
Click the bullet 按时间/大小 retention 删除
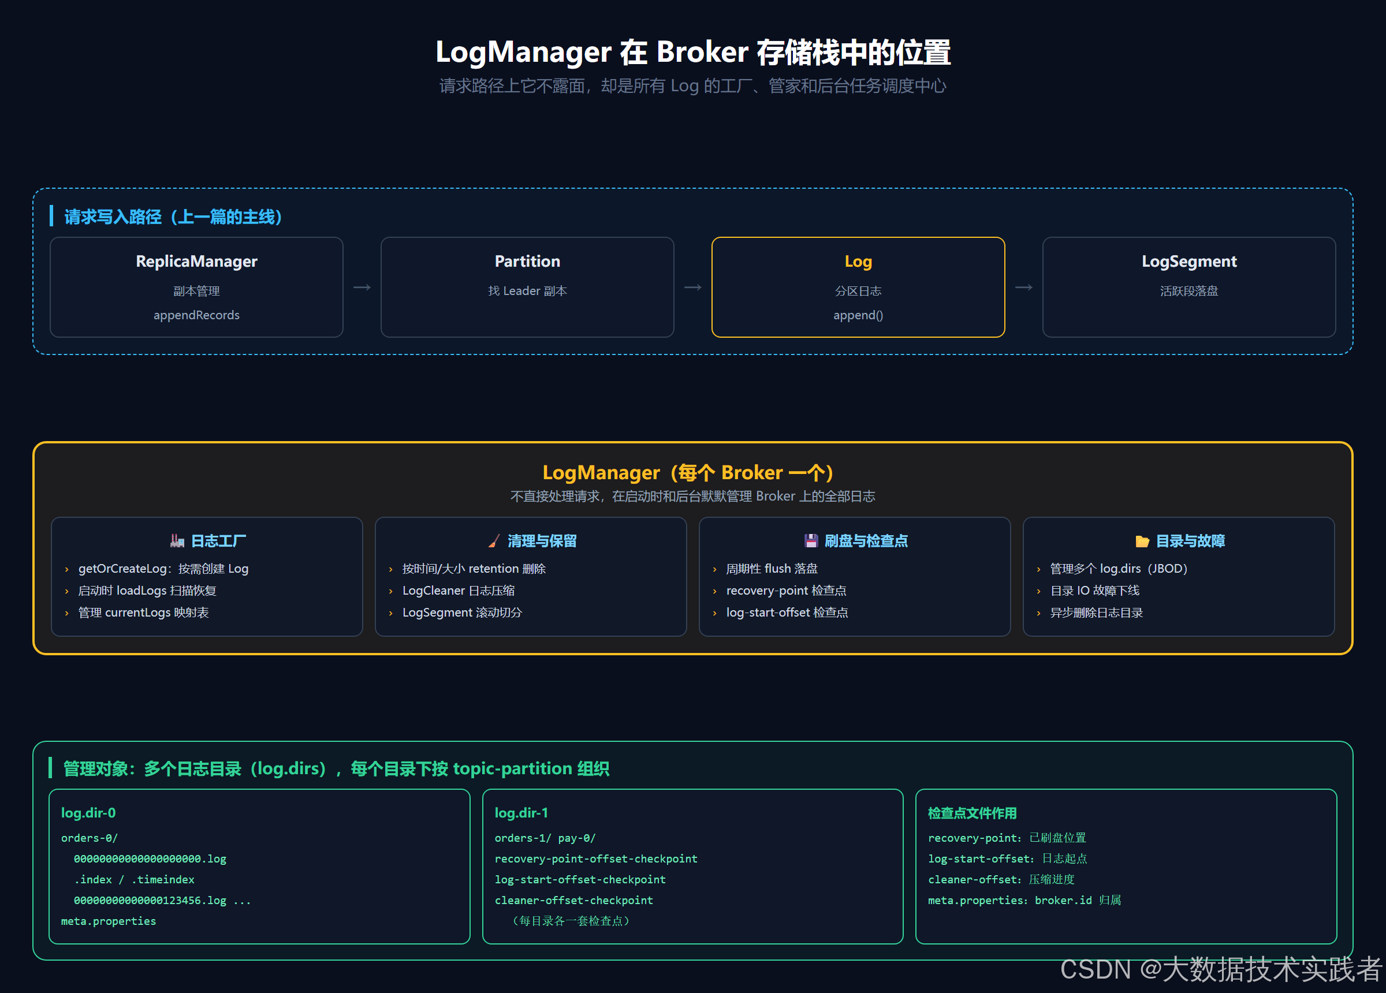pyautogui.click(x=474, y=568)
